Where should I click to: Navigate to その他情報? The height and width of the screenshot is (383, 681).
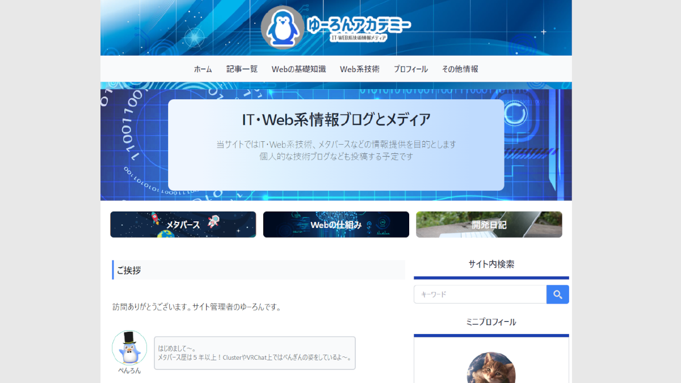click(460, 69)
